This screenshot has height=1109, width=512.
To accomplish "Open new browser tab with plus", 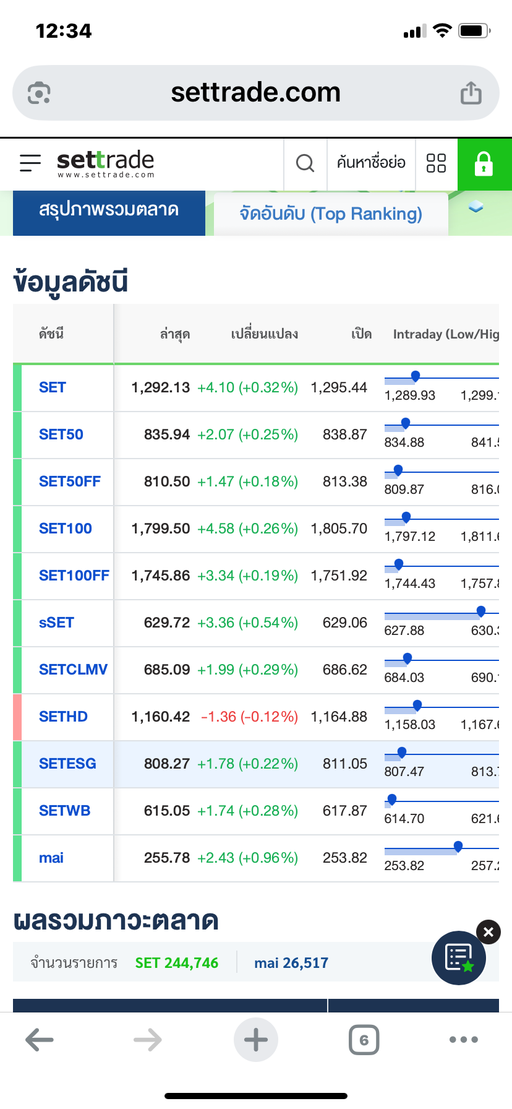I will (255, 1040).
